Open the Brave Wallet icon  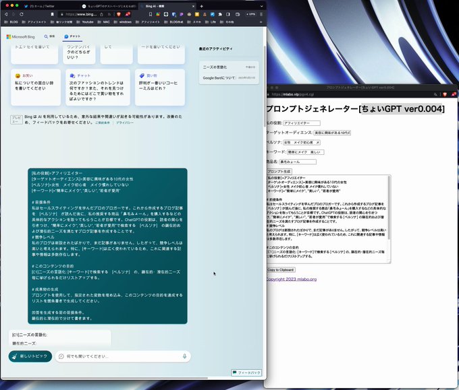pos(238,14)
